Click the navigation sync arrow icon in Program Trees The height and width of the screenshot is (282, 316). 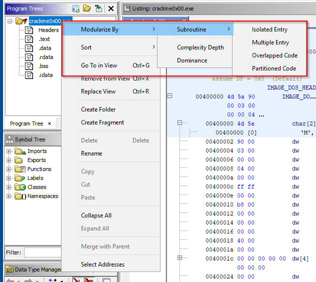tap(98, 8)
